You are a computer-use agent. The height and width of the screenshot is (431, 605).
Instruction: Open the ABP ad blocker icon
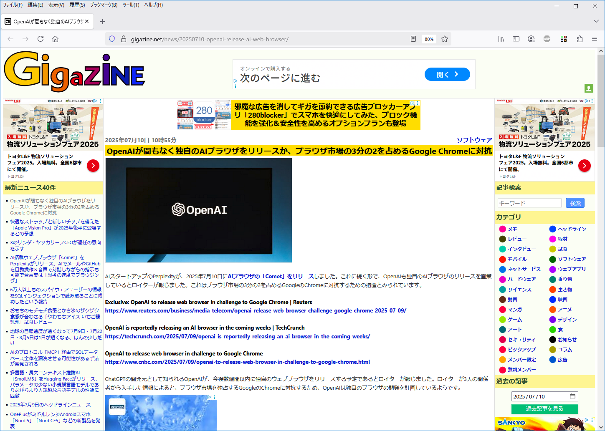coord(547,39)
